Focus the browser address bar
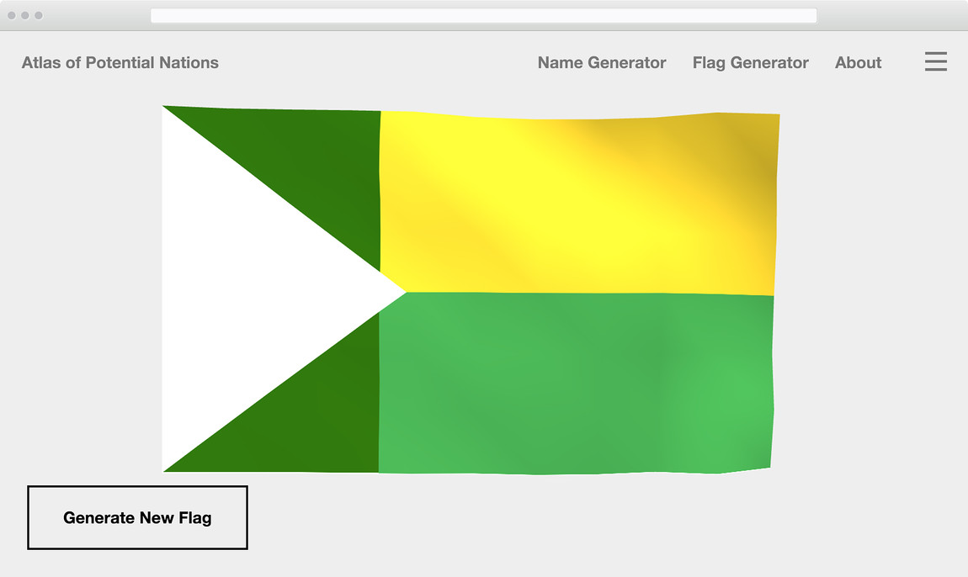 click(483, 15)
